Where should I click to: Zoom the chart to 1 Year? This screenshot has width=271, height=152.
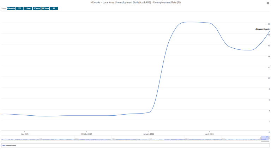28,8
